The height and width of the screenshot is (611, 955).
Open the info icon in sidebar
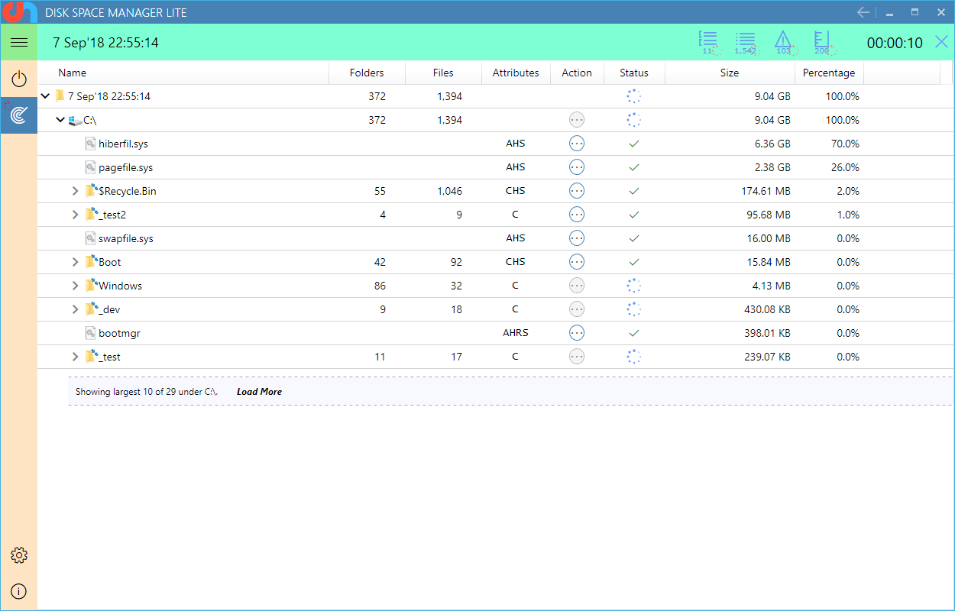19,591
